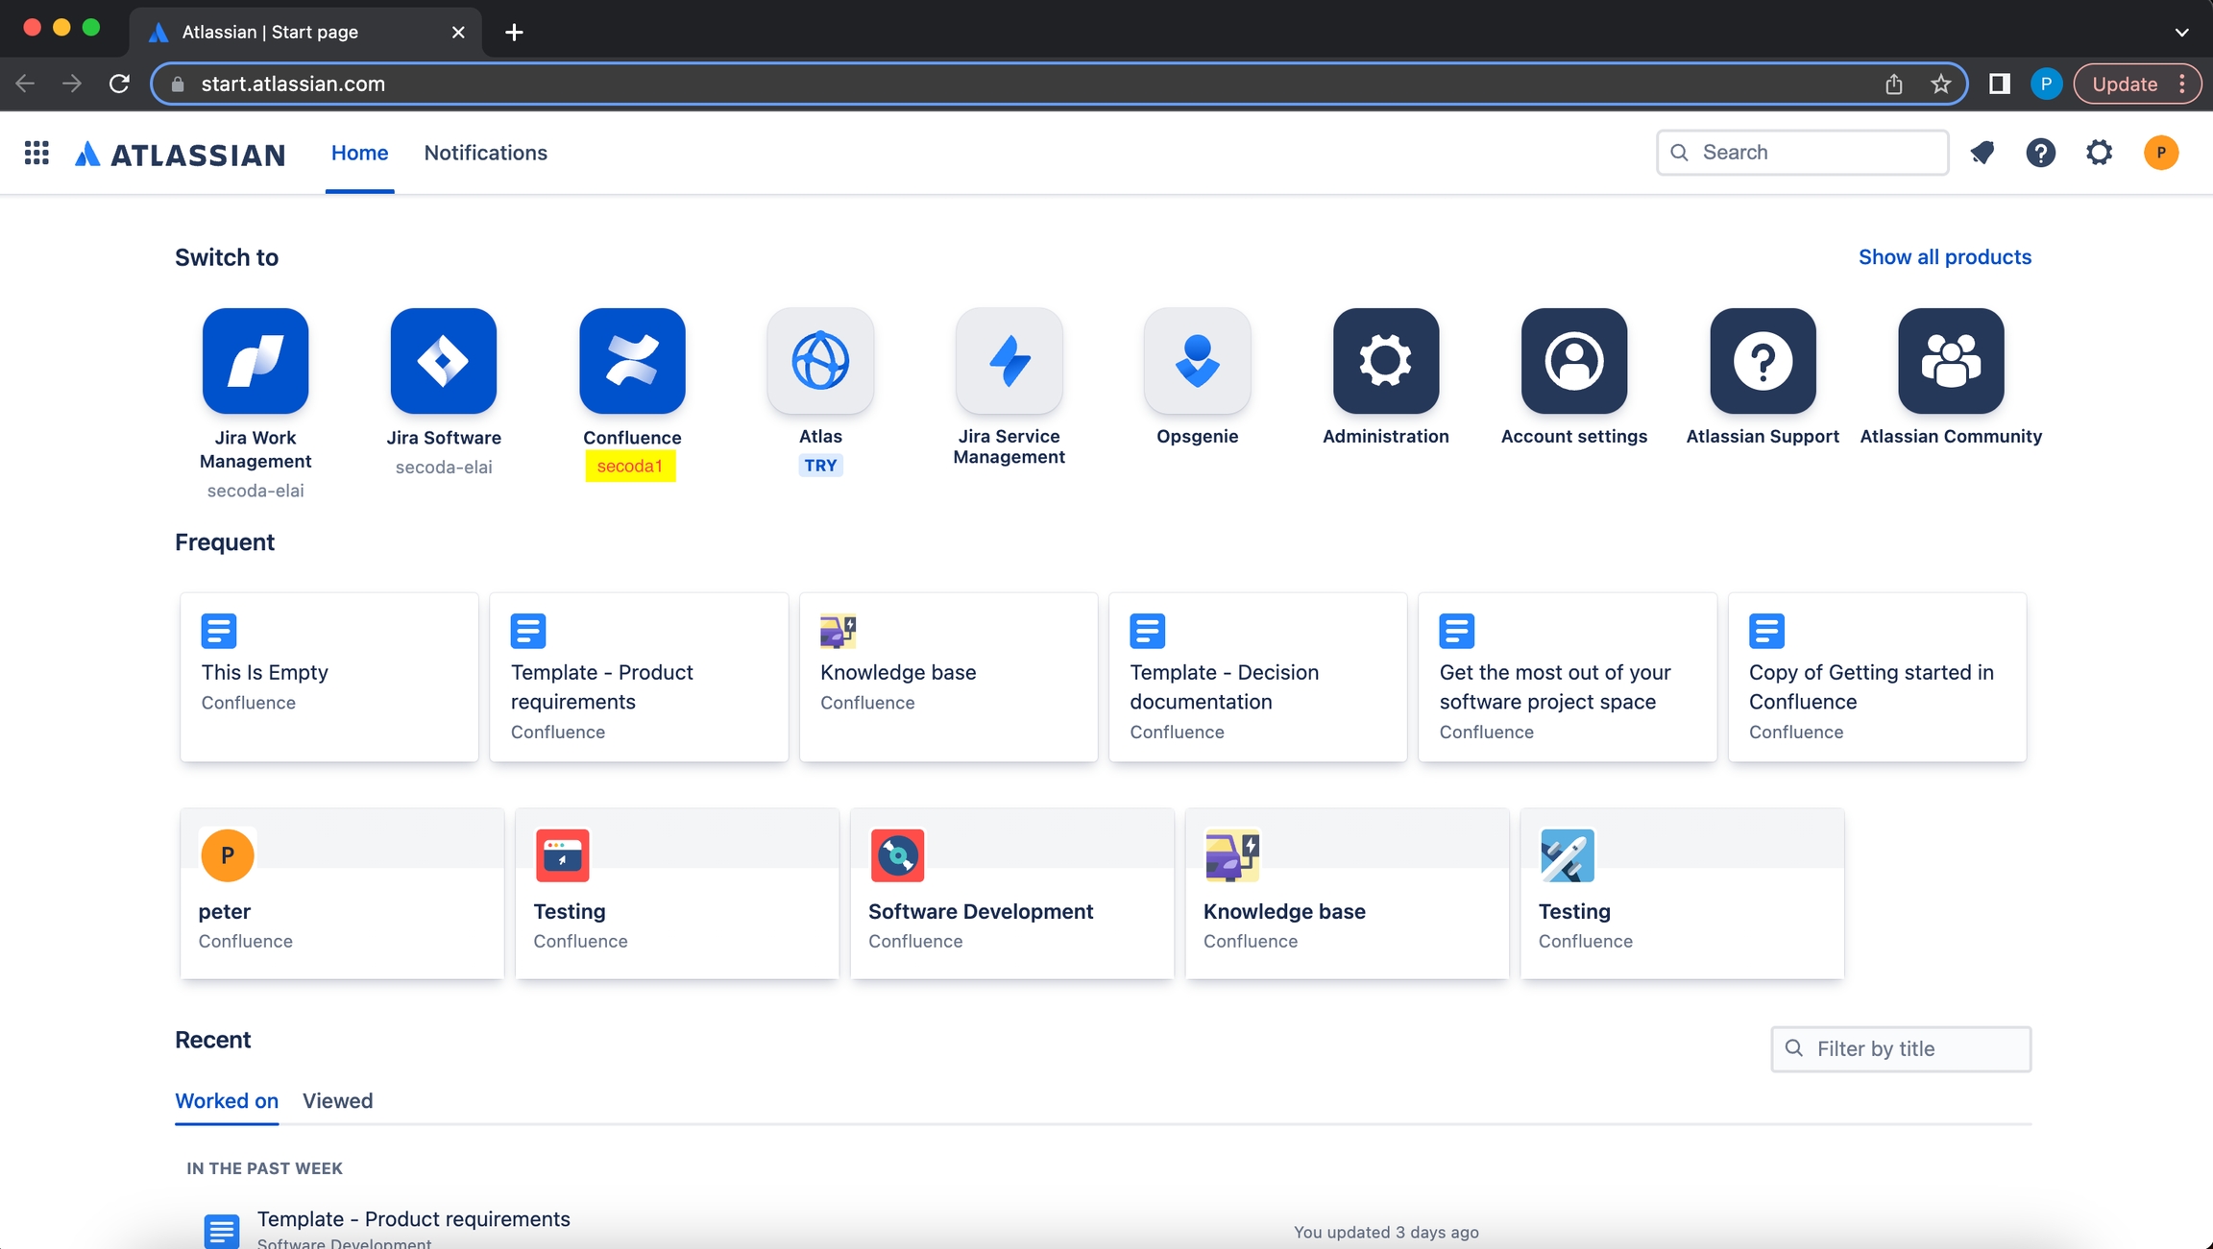Open the Opsgenie product icon

pyautogui.click(x=1197, y=361)
